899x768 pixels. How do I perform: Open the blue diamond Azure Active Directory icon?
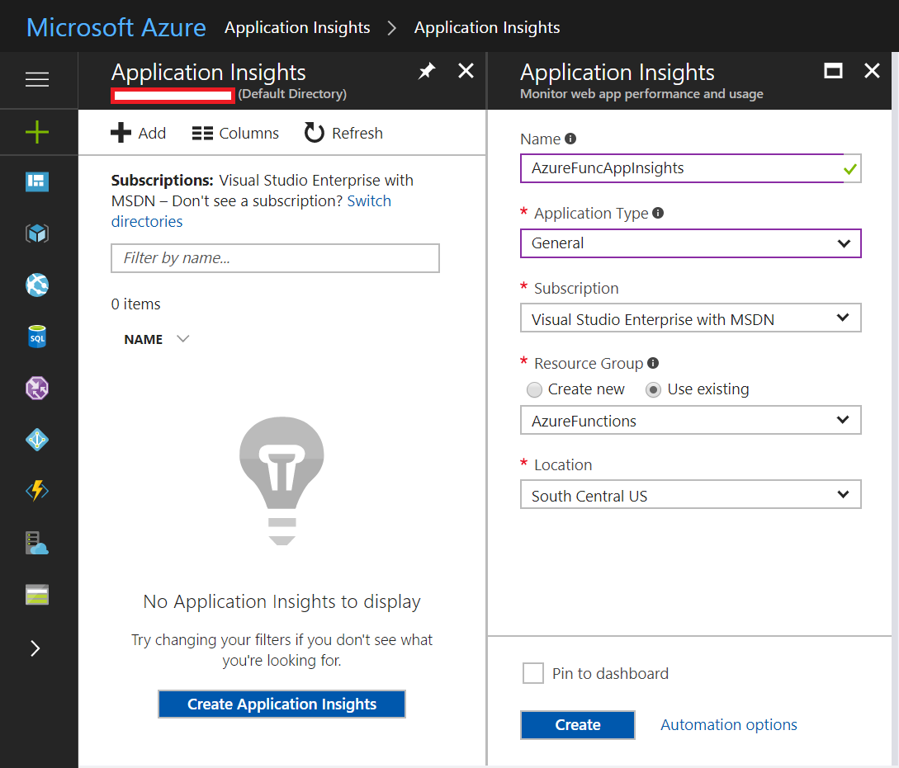37,440
